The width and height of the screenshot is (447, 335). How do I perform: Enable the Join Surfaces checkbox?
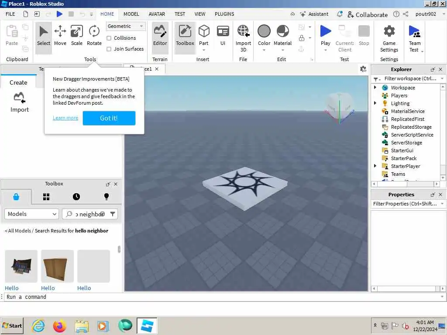[x=109, y=49]
